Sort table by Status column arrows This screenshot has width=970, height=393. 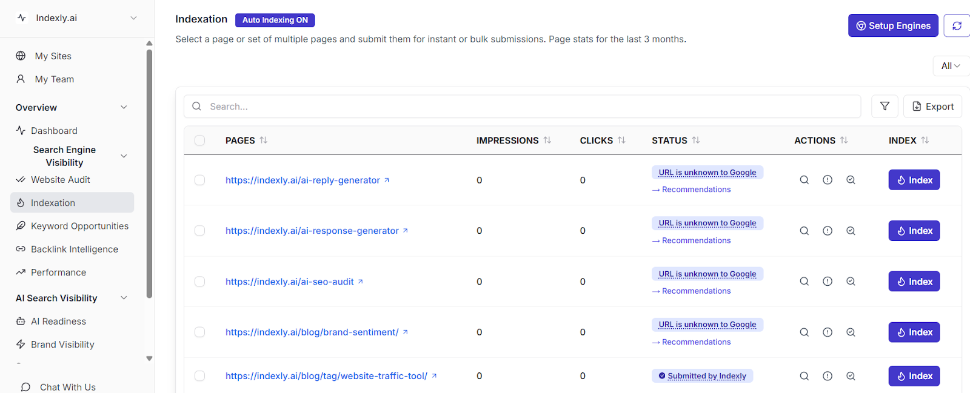pos(696,140)
